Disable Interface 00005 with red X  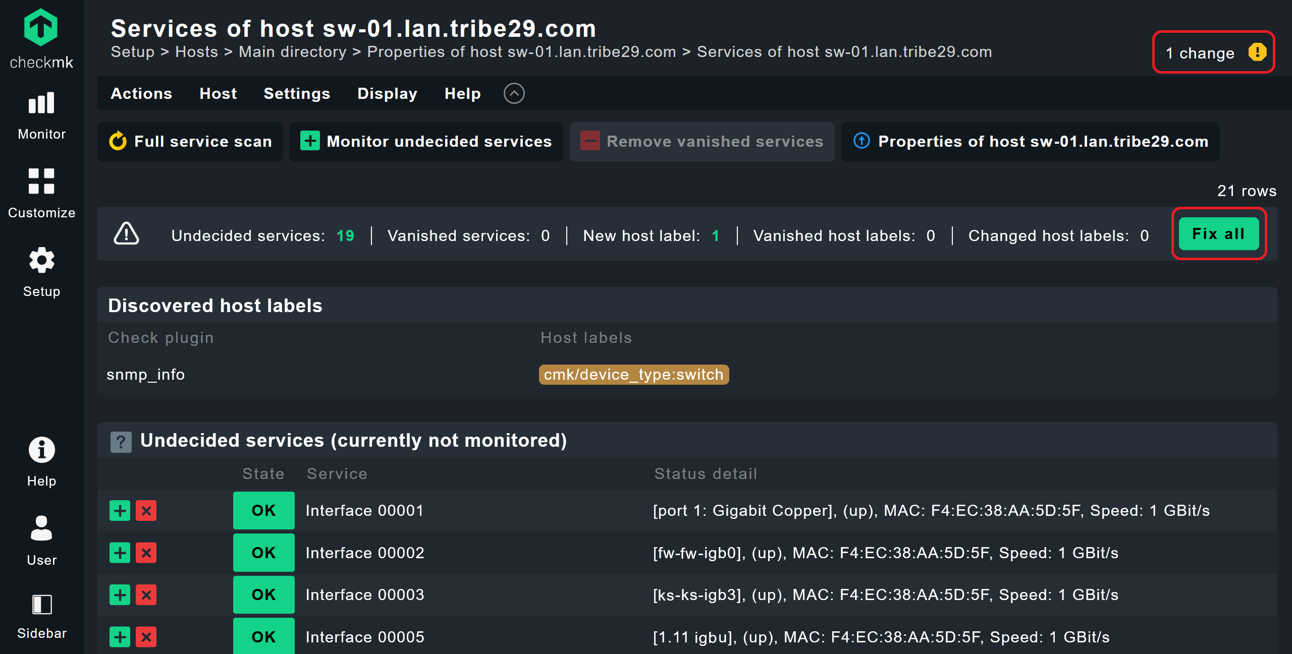[146, 637]
